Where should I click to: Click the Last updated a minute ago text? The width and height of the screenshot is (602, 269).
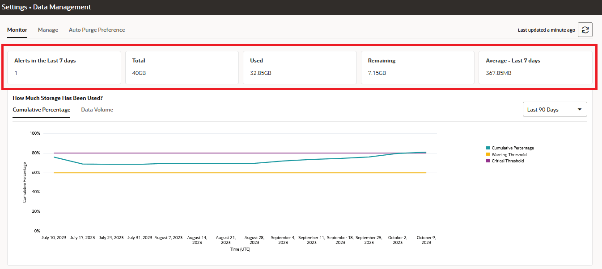[546, 30]
